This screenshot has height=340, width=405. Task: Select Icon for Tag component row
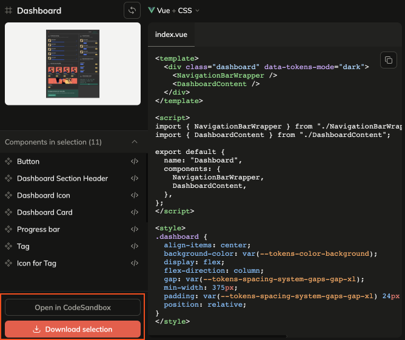[36, 264]
